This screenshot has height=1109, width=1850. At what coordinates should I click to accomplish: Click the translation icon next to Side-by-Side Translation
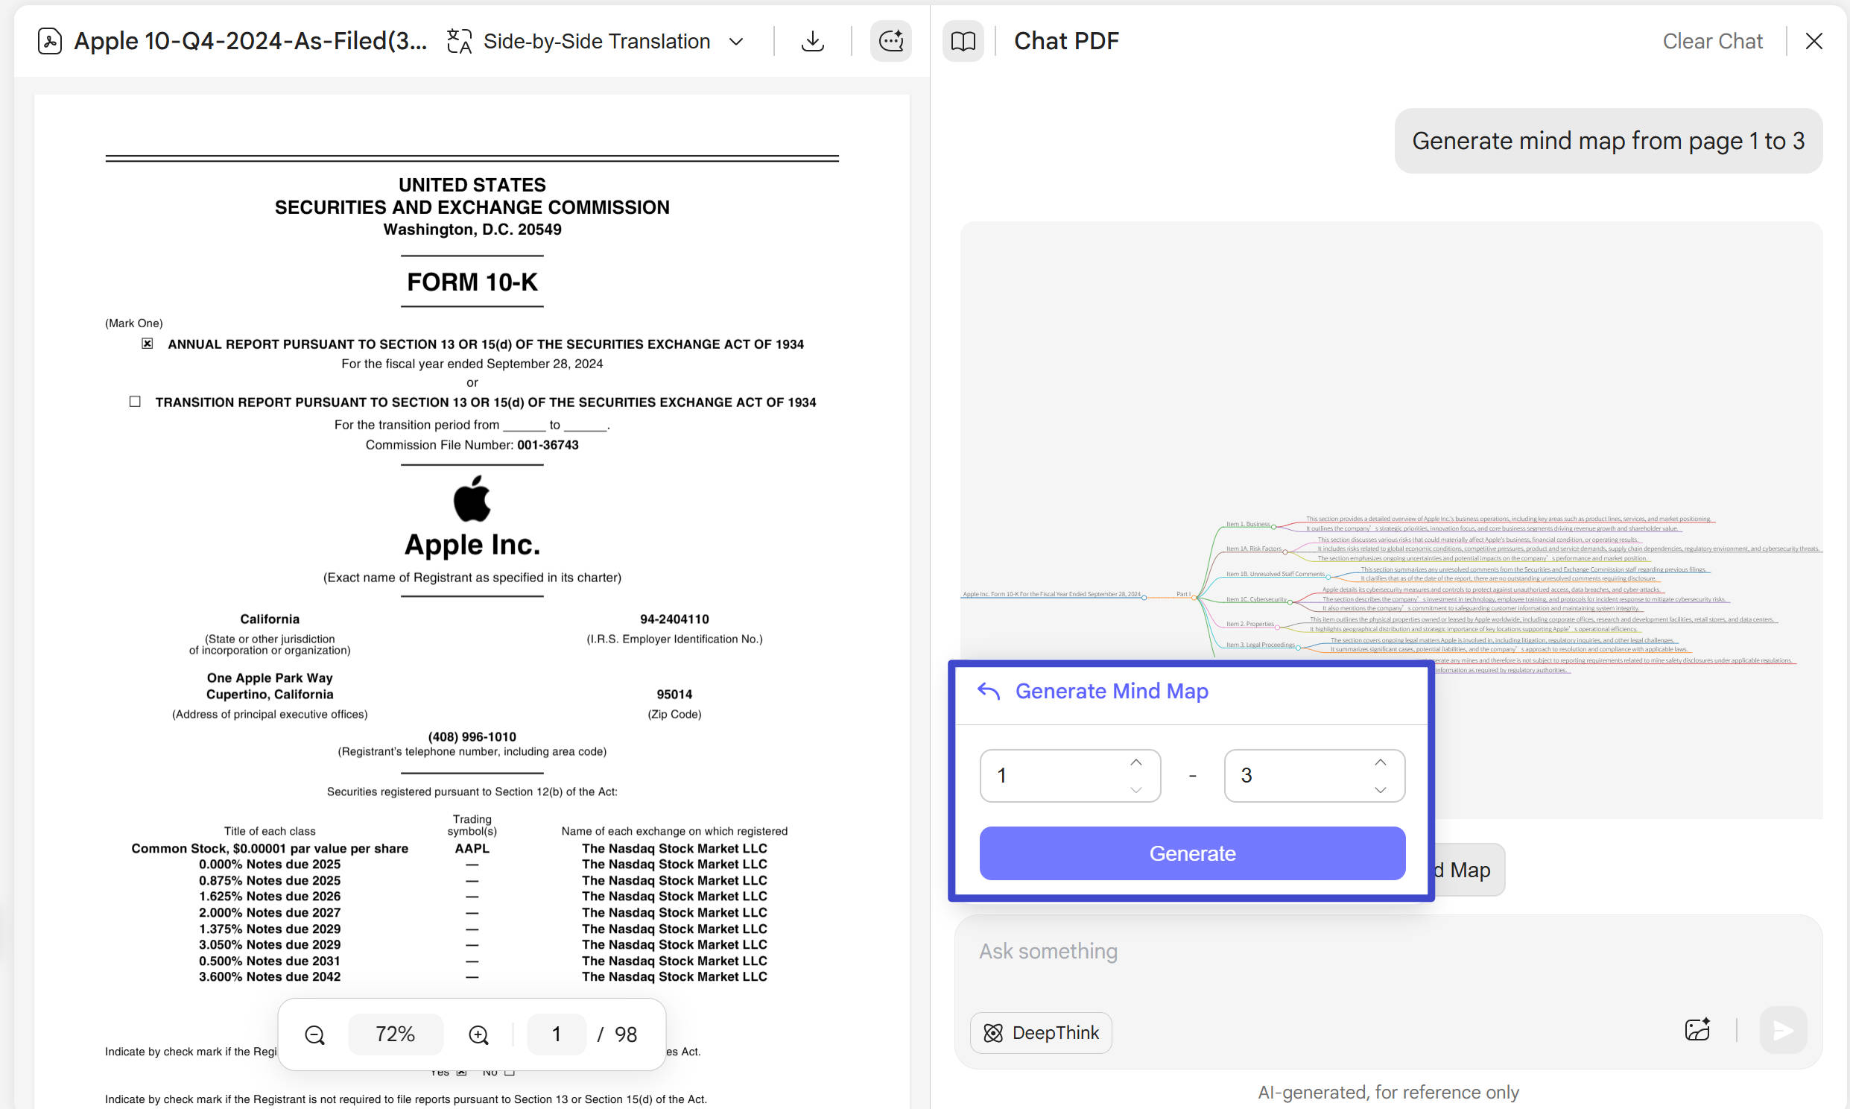(x=459, y=41)
